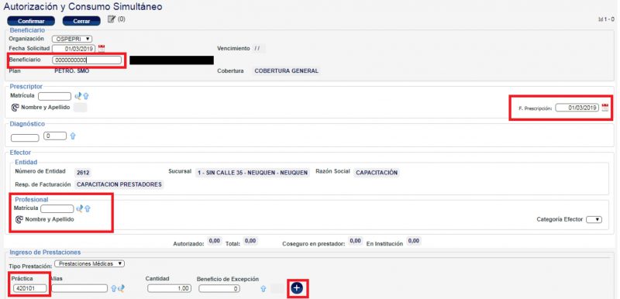Viewport: 620px width, 299px height.
Task: Open calendar picker for F. Prescripción
Action: (x=605, y=108)
